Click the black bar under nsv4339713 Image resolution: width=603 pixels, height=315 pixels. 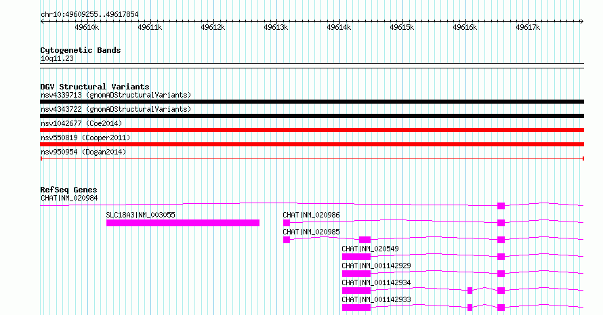pyautogui.click(x=312, y=102)
